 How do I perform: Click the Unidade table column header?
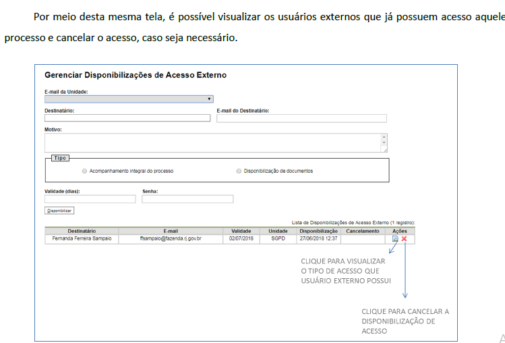pos(278,231)
